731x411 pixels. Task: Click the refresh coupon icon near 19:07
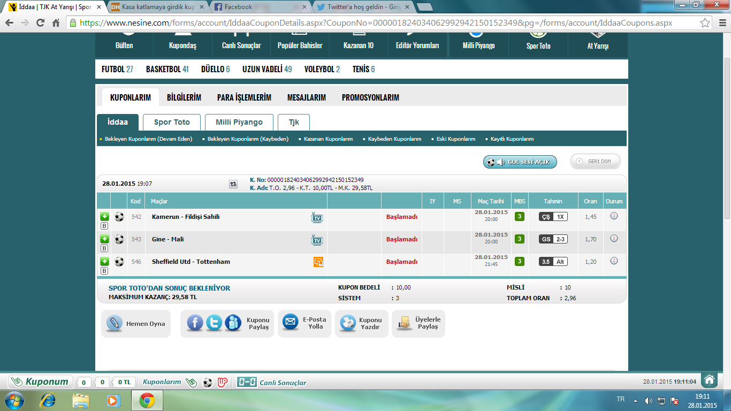pos(233,184)
